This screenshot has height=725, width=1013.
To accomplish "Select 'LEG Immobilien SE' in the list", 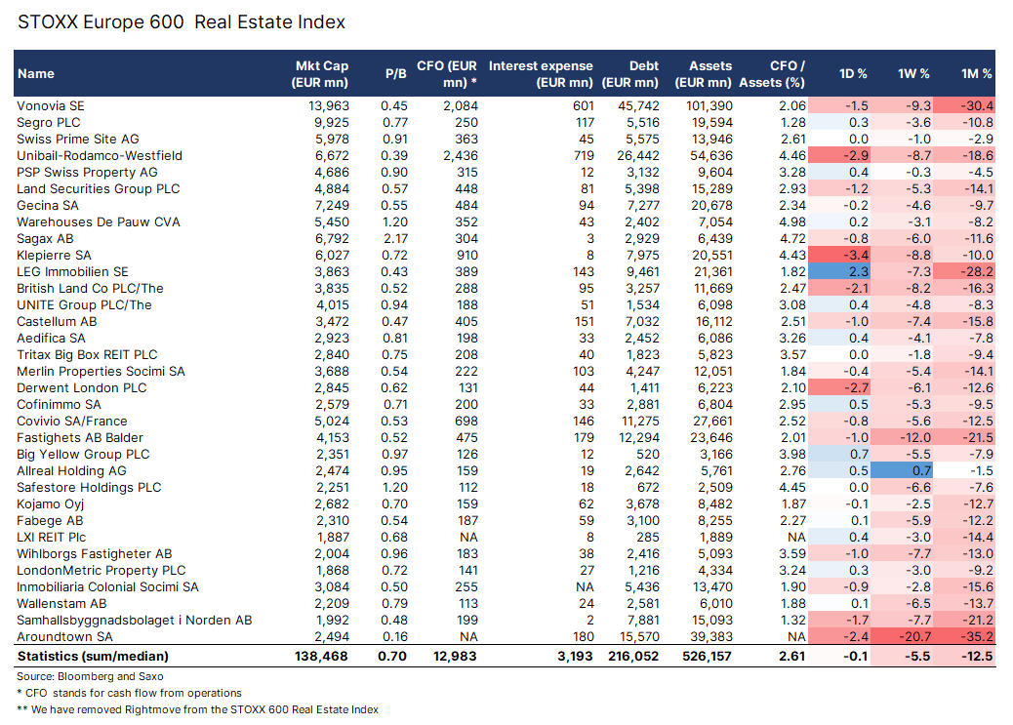I will click(x=72, y=272).
